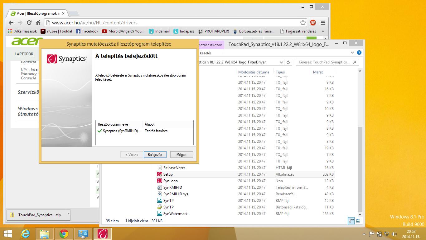Open Chrome hamburger menu
The height and width of the screenshot is (240, 426).
pos(323,22)
